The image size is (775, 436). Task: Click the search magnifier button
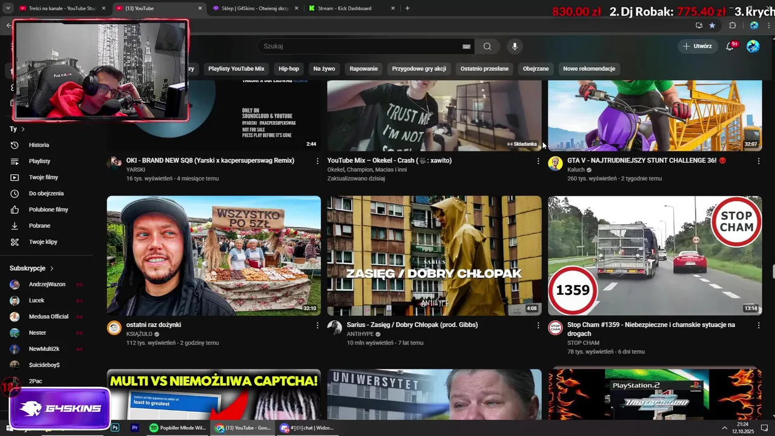[487, 46]
